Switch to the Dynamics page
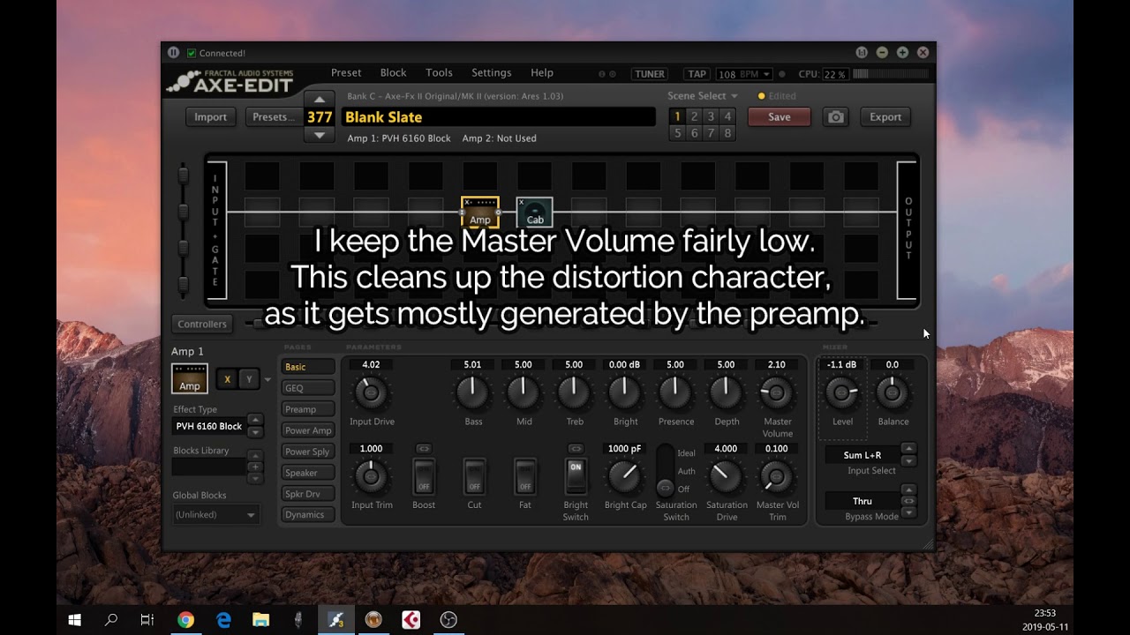 point(308,514)
